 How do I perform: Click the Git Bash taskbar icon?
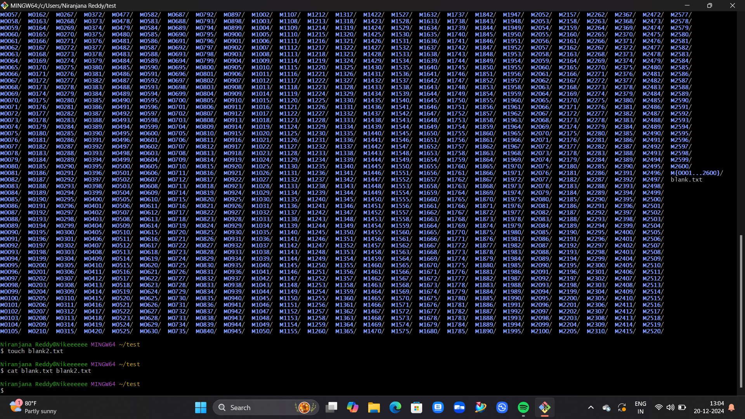coord(544,407)
